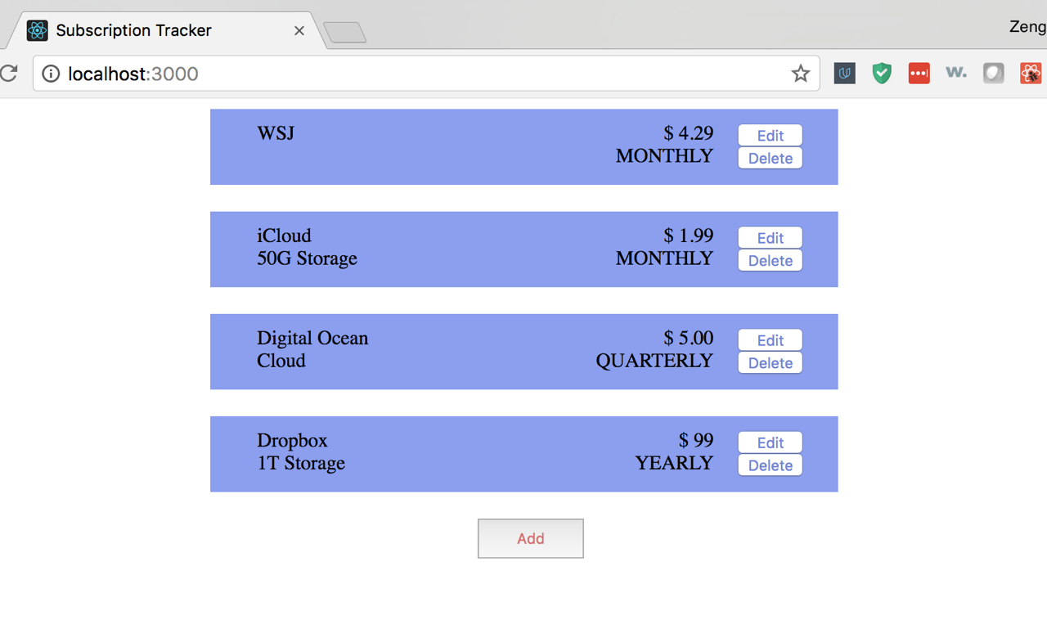The height and width of the screenshot is (633, 1047).
Task: Click the Dropbox subscription name
Action: tap(292, 441)
